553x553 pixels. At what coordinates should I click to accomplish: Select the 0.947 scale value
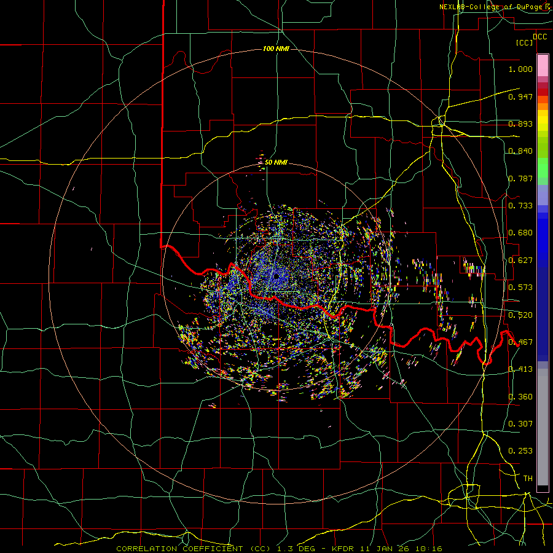[x=520, y=96]
